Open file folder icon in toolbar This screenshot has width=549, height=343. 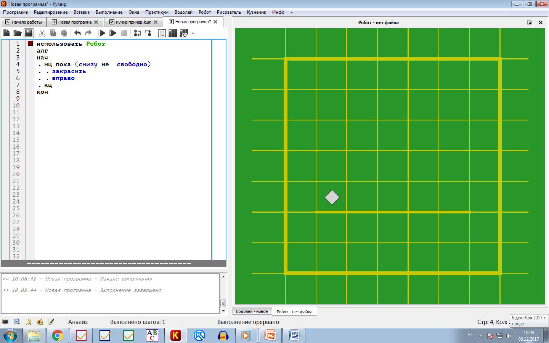[18, 33]
